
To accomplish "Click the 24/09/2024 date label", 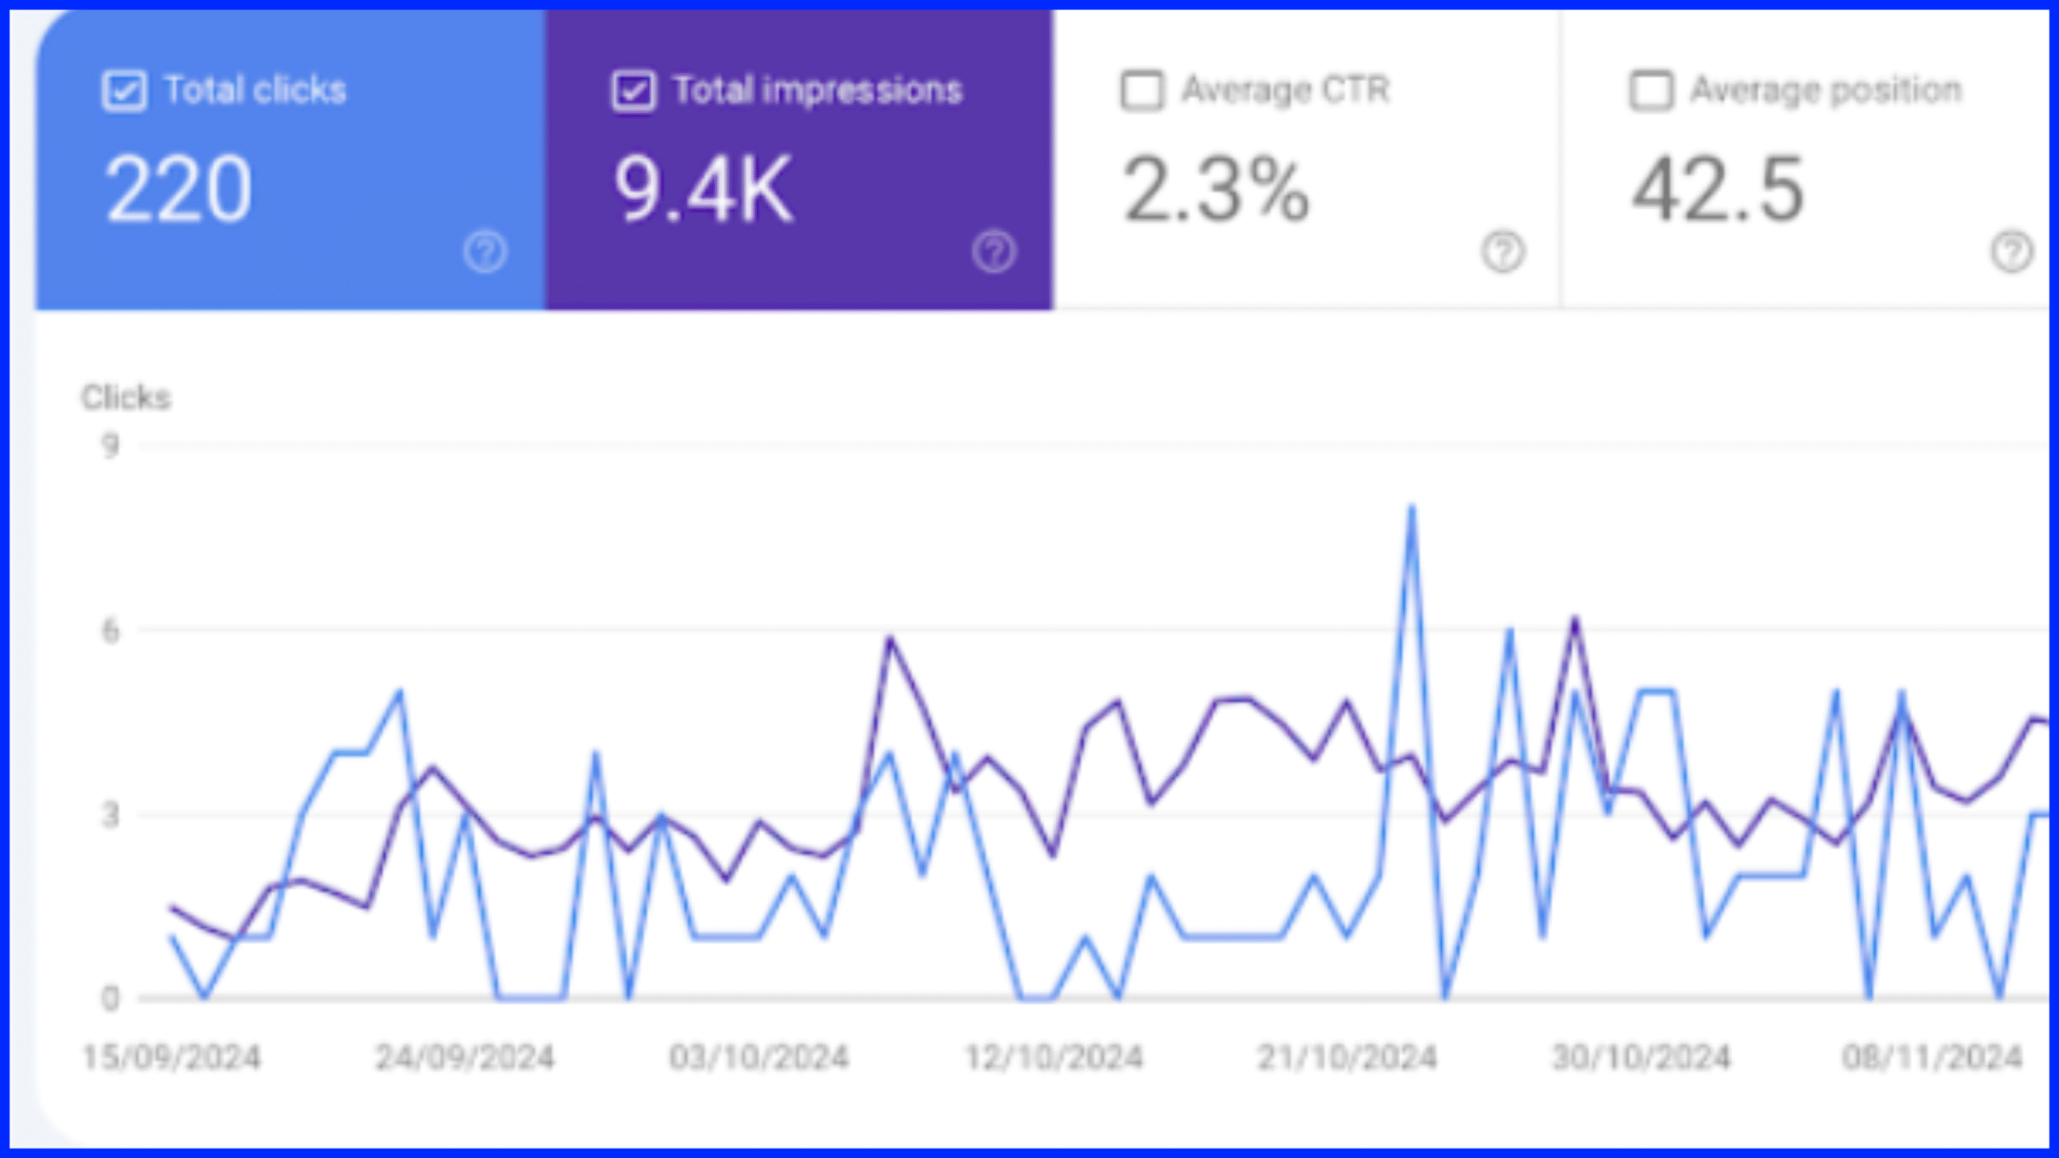I will tap(465, 1057).
